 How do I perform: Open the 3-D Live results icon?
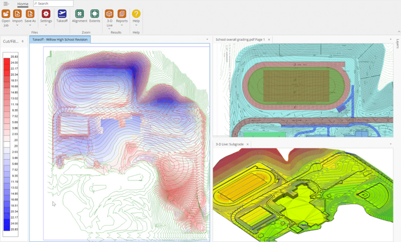[109, 13]
